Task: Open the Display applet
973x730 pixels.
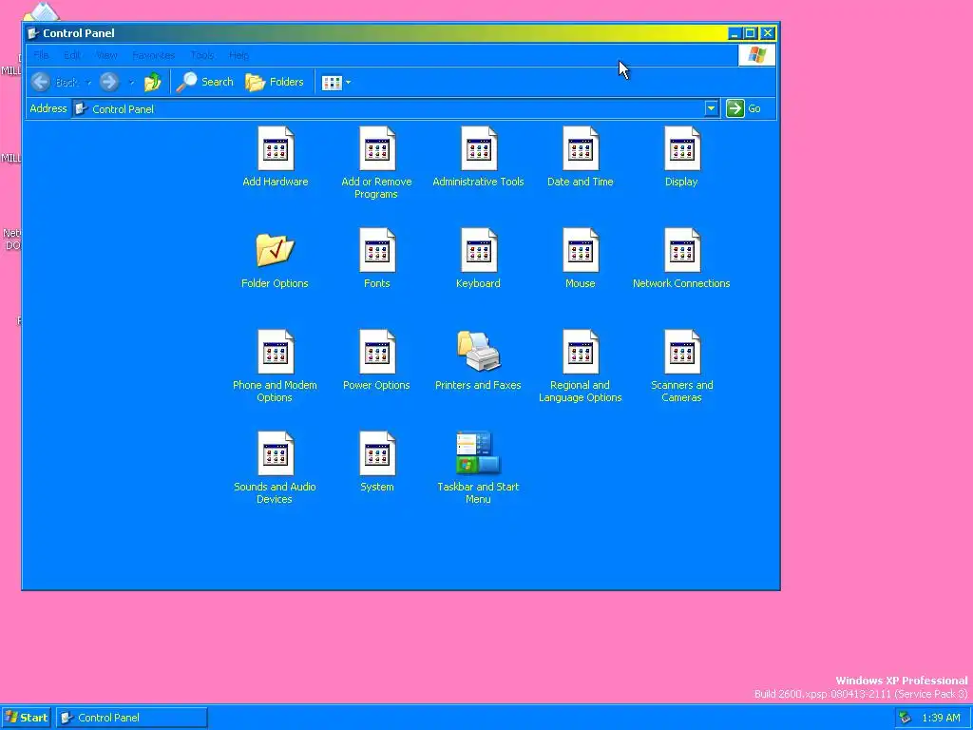Action: 681,157
